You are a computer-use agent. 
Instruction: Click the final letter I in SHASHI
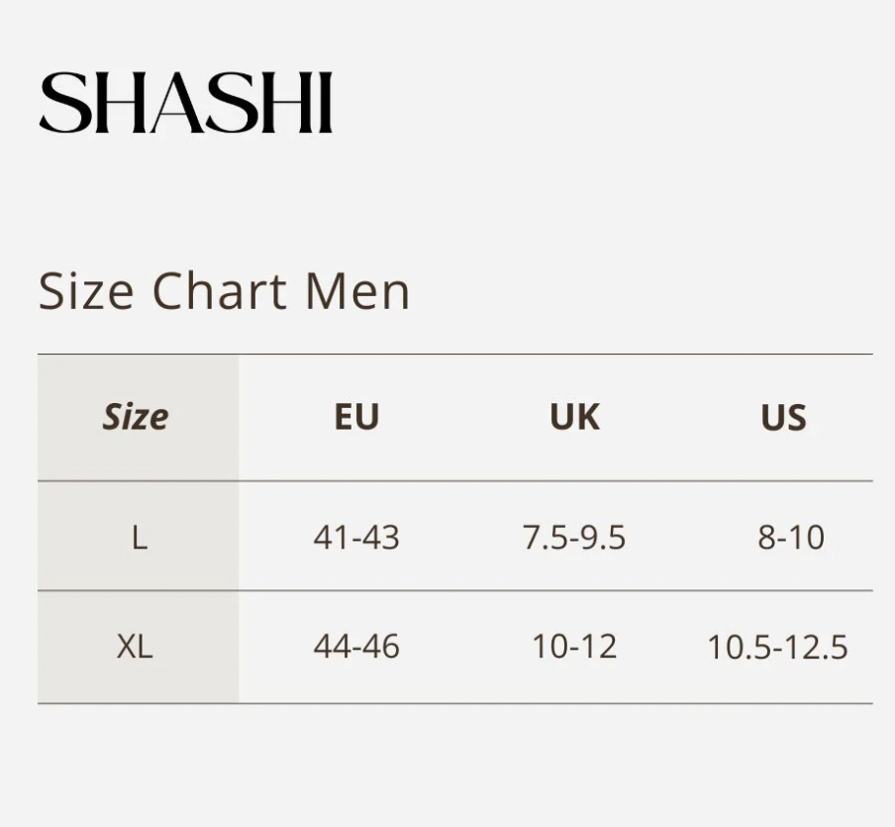click(x=325, y=103)
